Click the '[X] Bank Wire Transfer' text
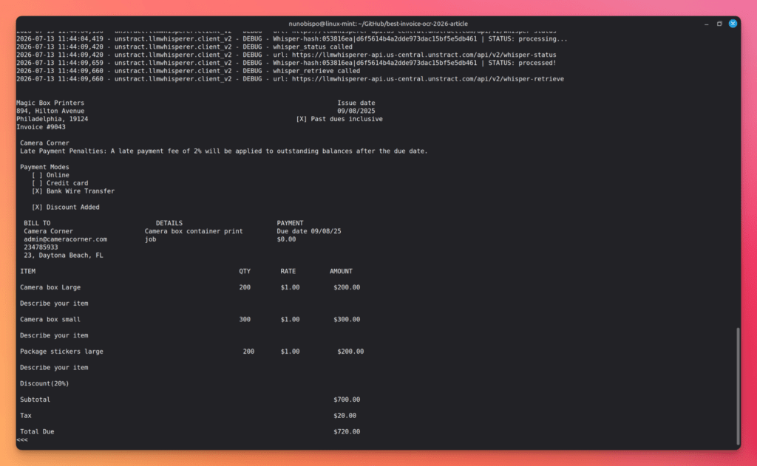This screenshot has height=466, width=757. coord(73,191)
